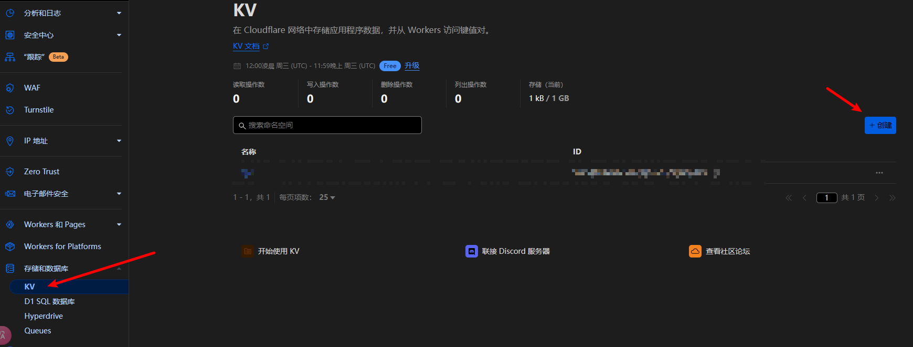Click the storage and databases icon

(x=10, y=268)
